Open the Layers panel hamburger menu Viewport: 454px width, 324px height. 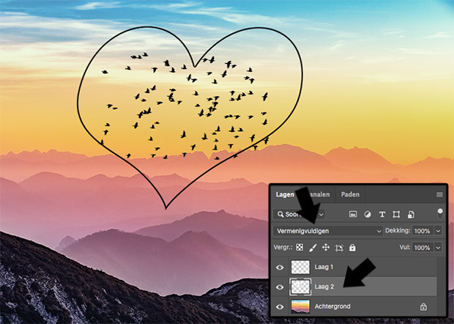[439, 194]
